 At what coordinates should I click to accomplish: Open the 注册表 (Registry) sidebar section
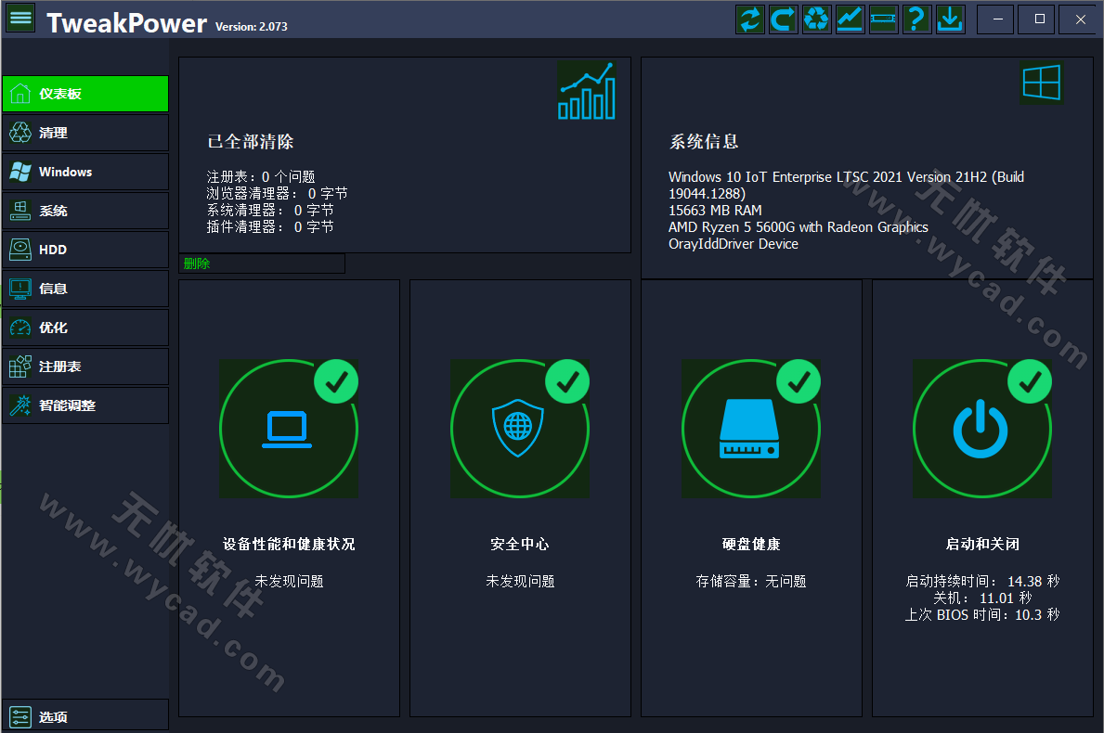[84, 366]
